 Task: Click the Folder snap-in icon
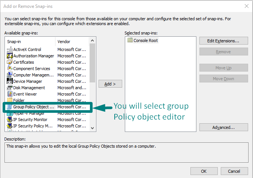[10, 100]
